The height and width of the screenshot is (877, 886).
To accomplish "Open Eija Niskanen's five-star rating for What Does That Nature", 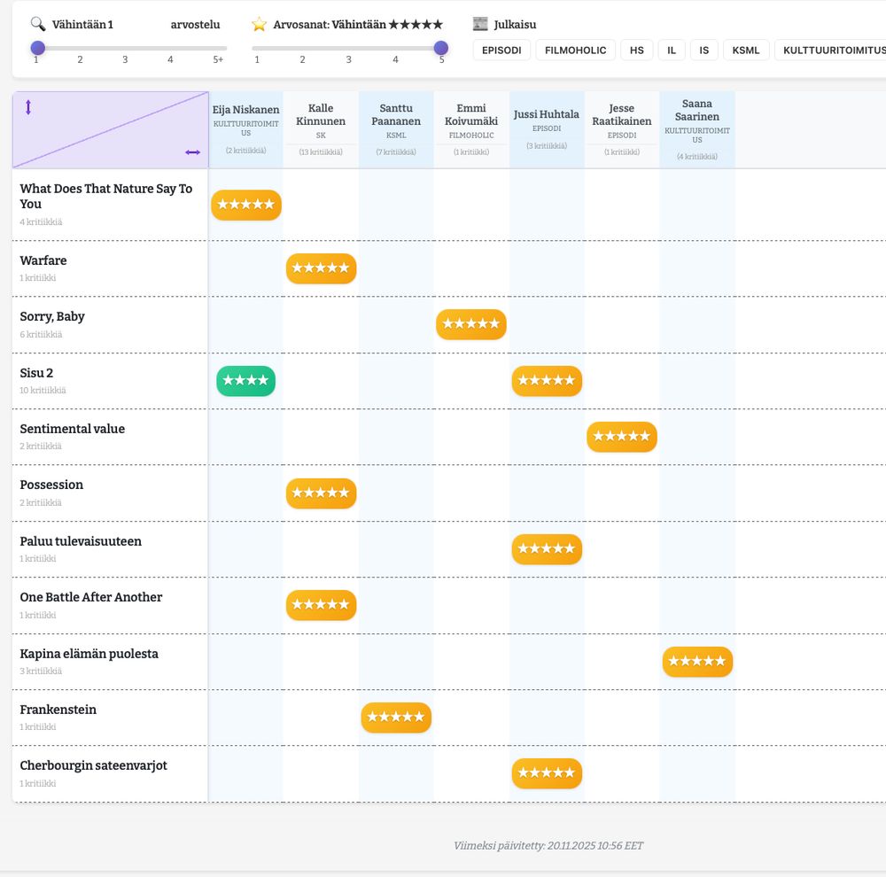I will click(245, 205).
